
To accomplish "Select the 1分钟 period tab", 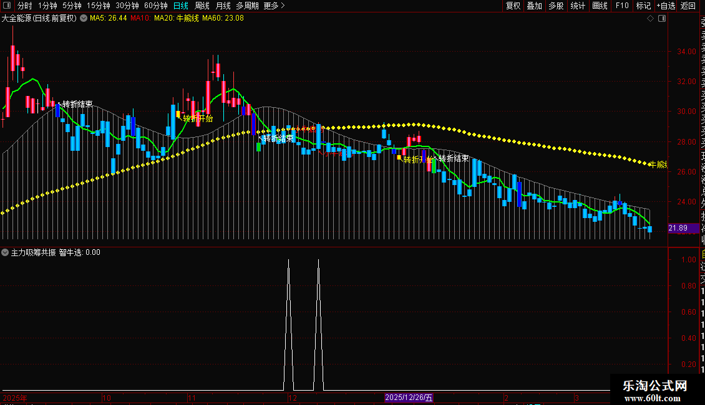I will (x=47, y=6).
